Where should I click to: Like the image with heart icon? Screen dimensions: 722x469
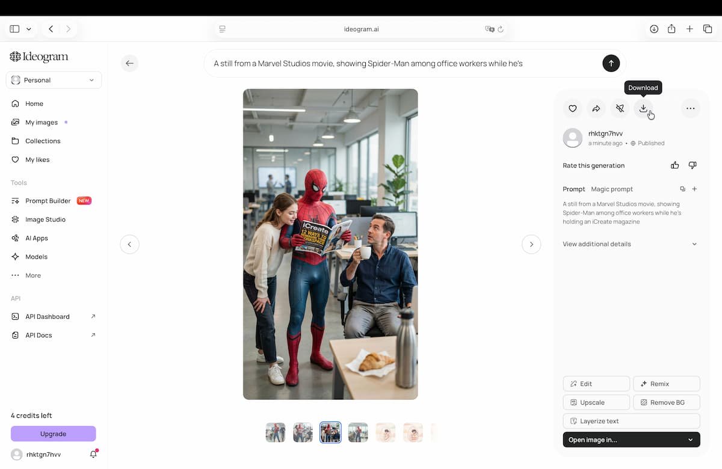(573, 108)
